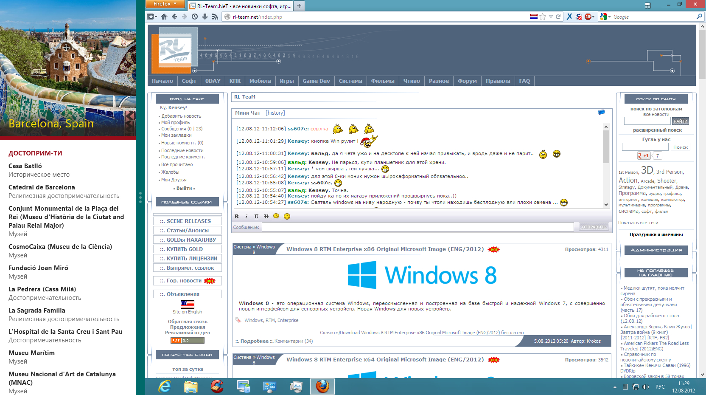Click the Google search box

653,17
